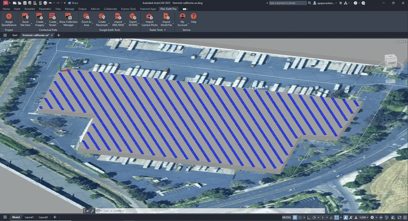
Task: Click the New drawing icon
Action: [x=15, y=3]
